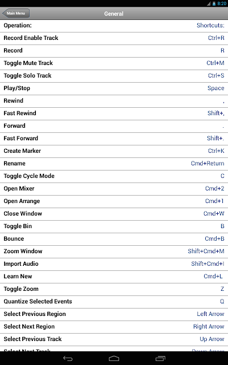
Task: Tap the Shift+Cmd+M shortcut text
Action: tap(206, 251)
